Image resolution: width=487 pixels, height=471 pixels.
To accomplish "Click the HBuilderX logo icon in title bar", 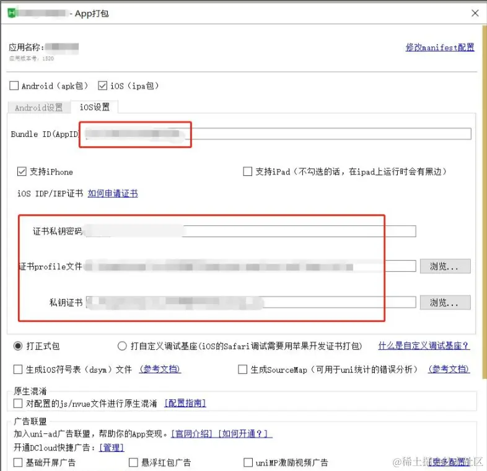I will tap(12, 13).
